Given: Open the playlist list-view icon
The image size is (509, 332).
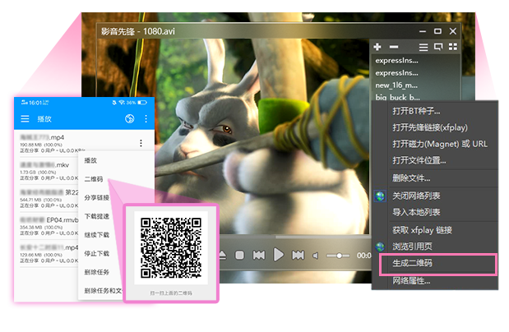Looking at the screenshot, I should pyautogui.click(x=423, y=47).
